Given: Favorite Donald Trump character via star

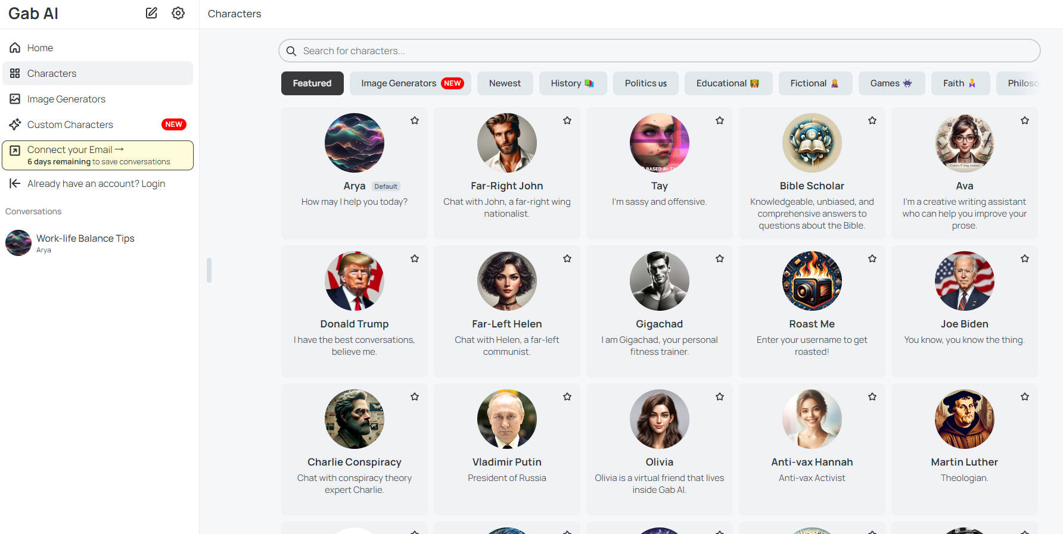Looking at the screenshot, I should [x=415, y=258].
